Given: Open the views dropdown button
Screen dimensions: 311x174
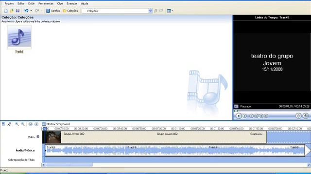Looking at the screenshot, I should point(170,11).
